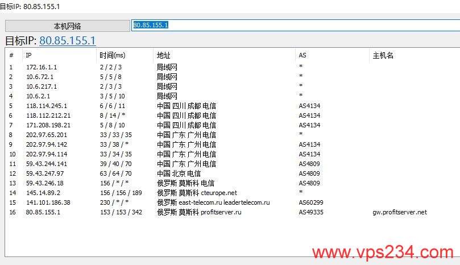Sort by the 主机名 column header
Image resolution: width=460 pixels, height=265 pixels.
click(415, 55)
